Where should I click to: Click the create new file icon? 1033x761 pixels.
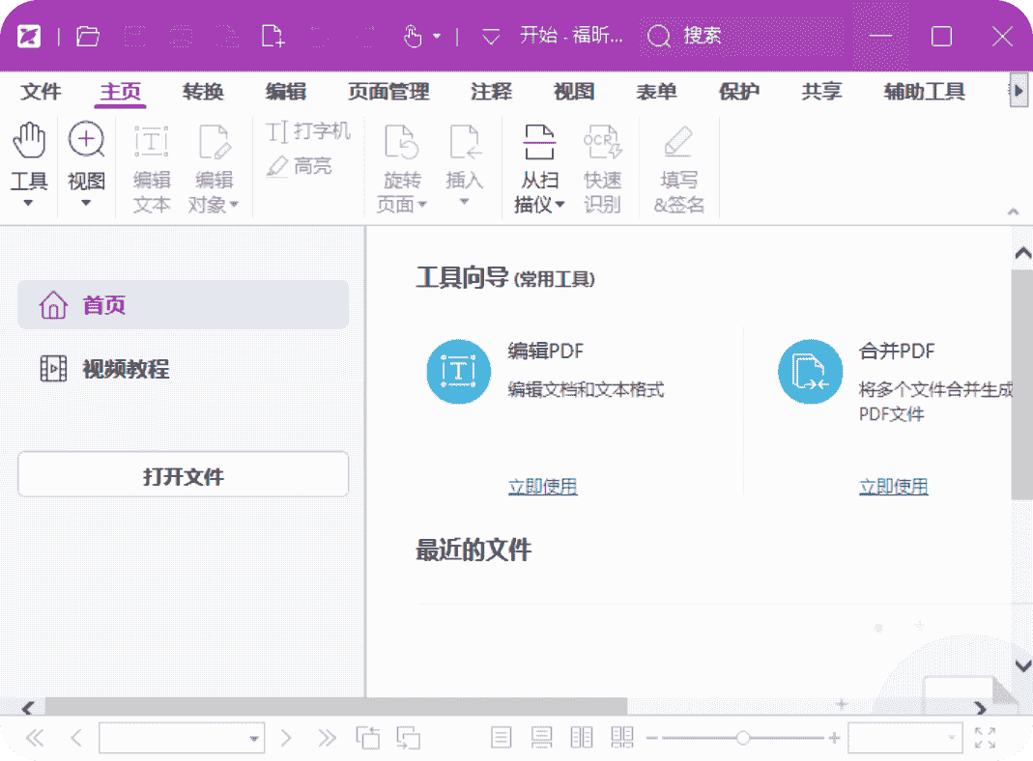tap(273, 37)
